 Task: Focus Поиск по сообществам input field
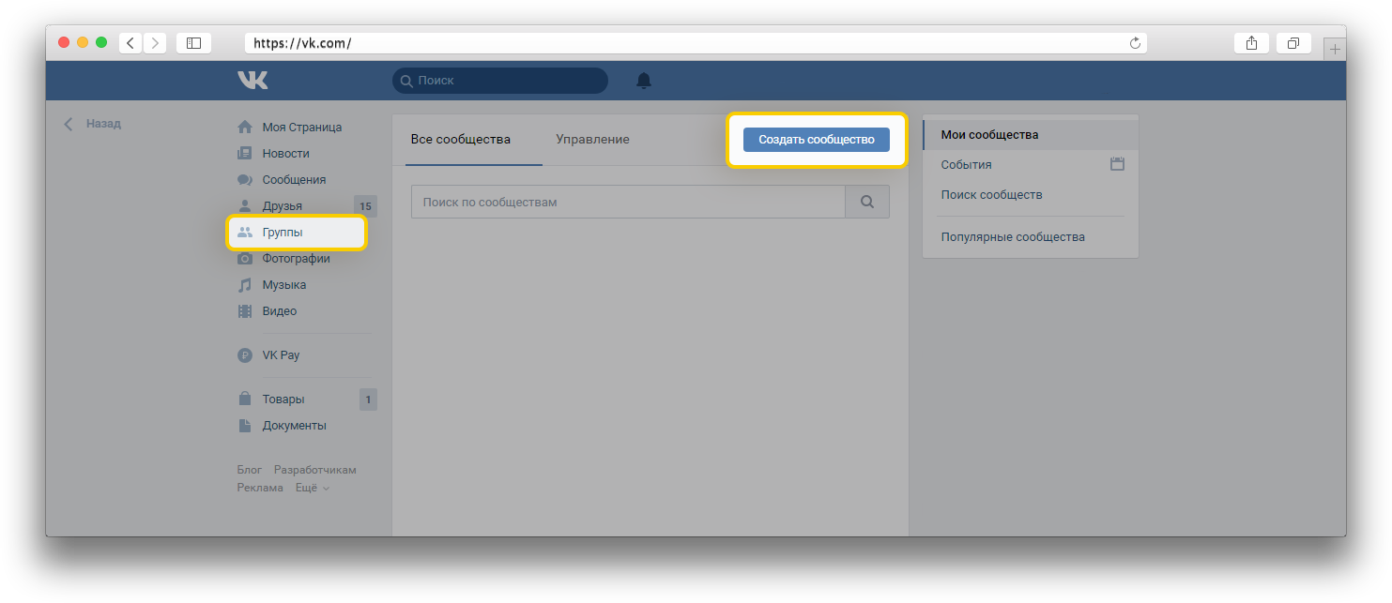coord(628,202)
